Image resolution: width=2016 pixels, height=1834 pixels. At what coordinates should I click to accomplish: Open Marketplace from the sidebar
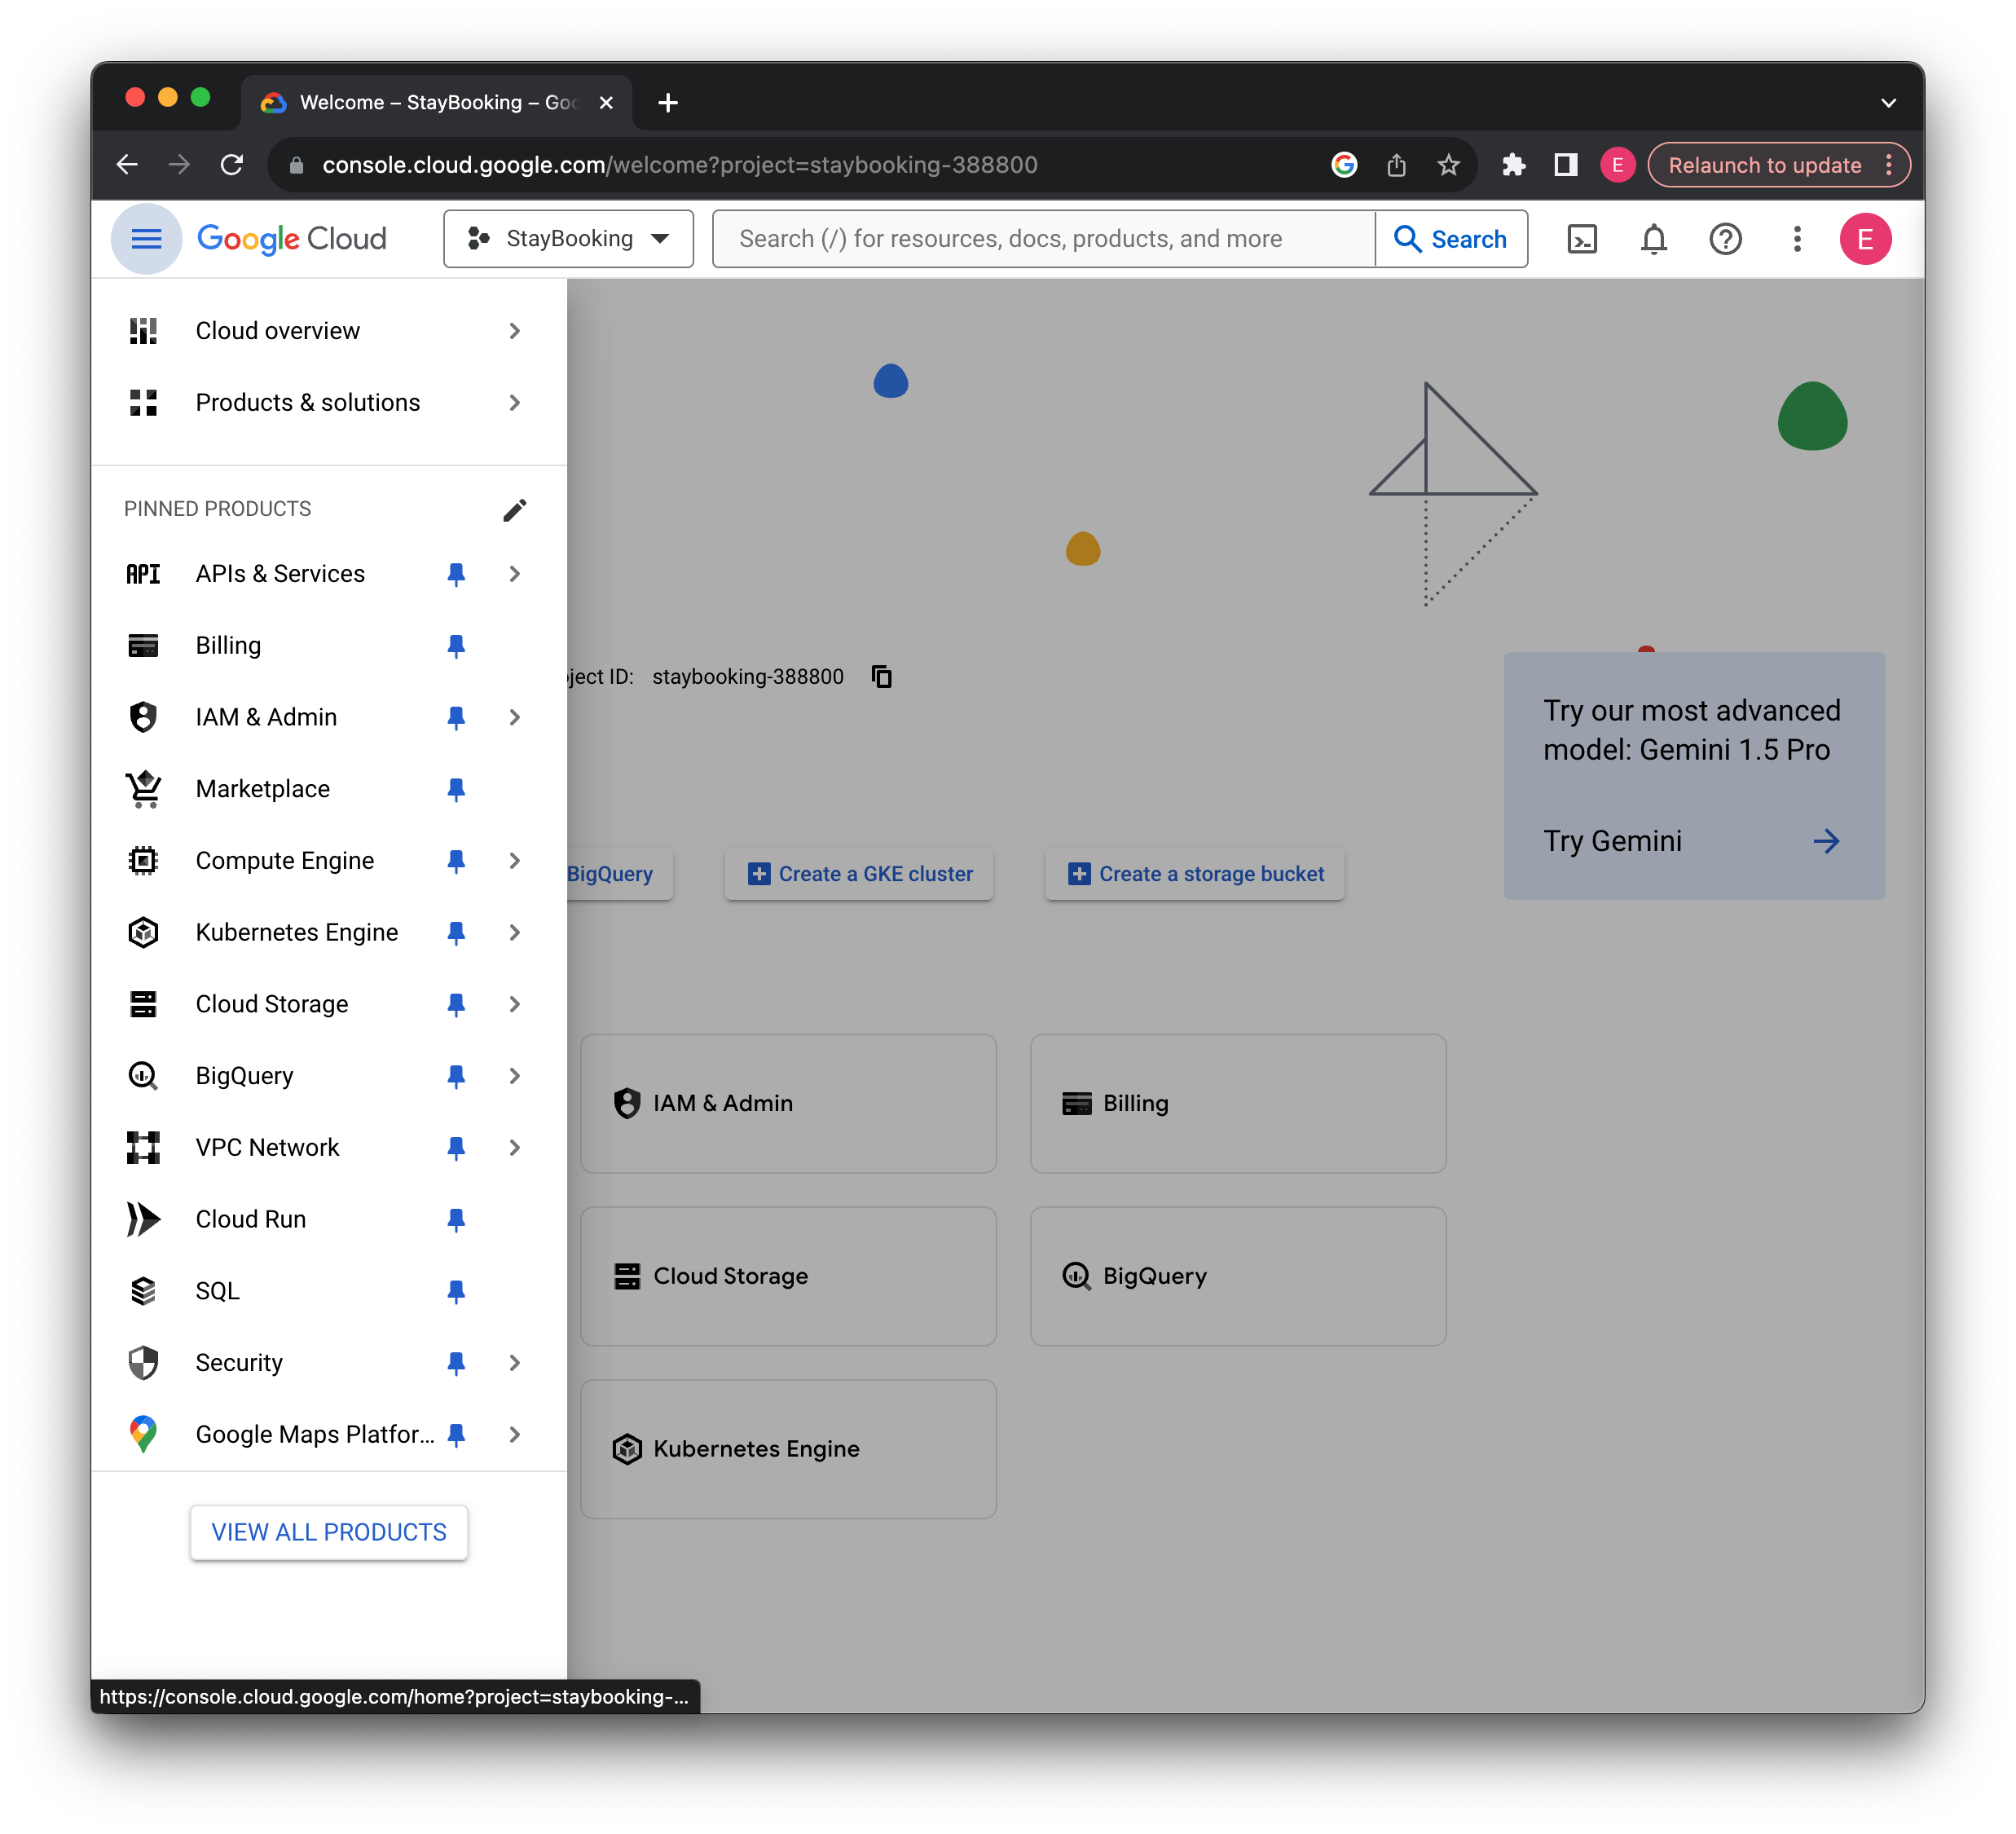263,788
